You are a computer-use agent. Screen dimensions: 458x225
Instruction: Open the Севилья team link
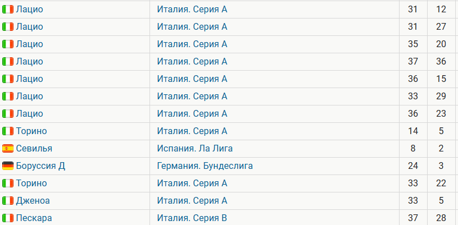pos(34,149)
